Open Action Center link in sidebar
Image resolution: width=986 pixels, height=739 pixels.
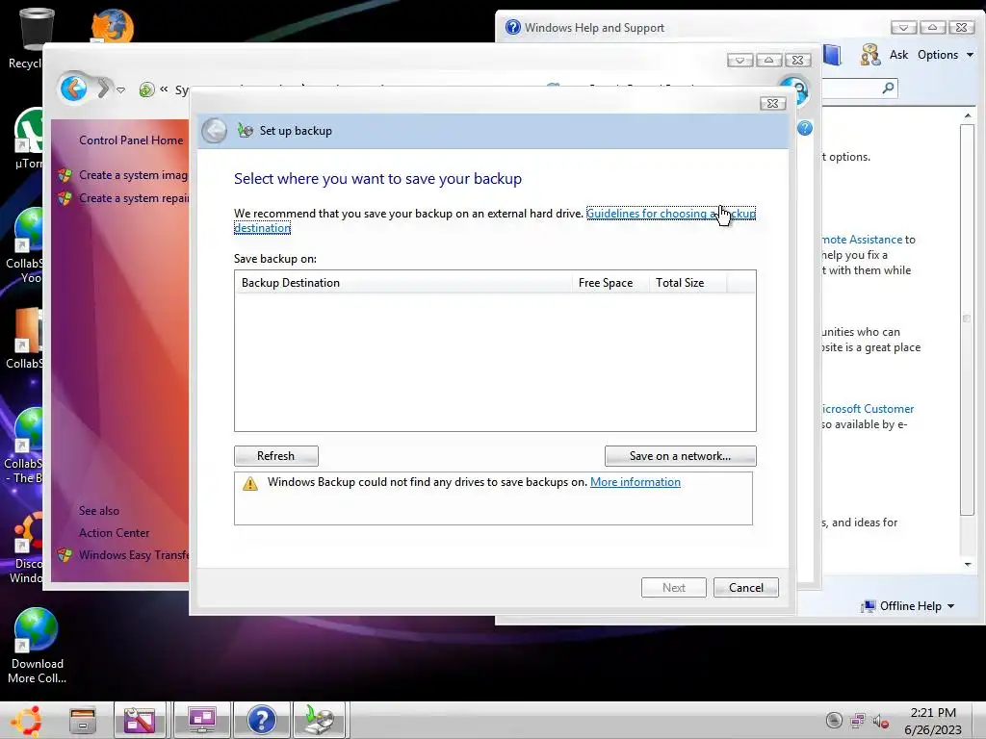114,533
